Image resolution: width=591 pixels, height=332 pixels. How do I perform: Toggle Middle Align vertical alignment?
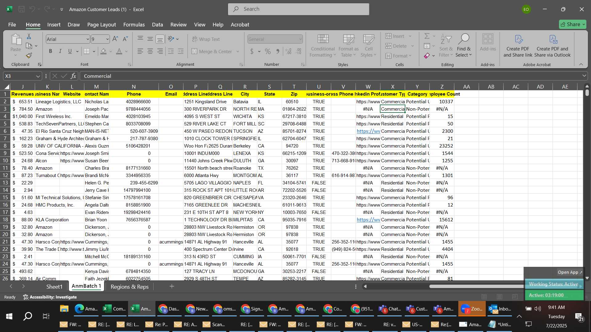tap(150, 39)
